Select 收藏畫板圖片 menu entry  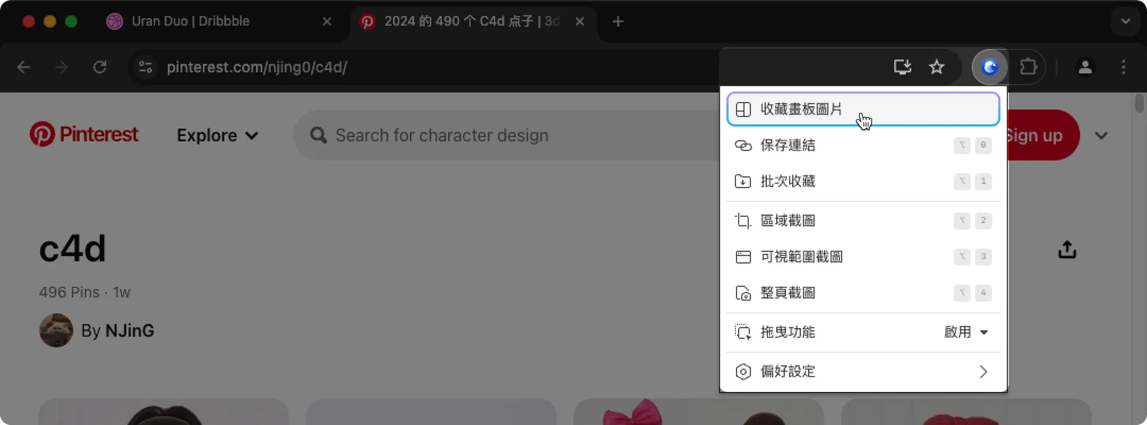click(863, 109)
